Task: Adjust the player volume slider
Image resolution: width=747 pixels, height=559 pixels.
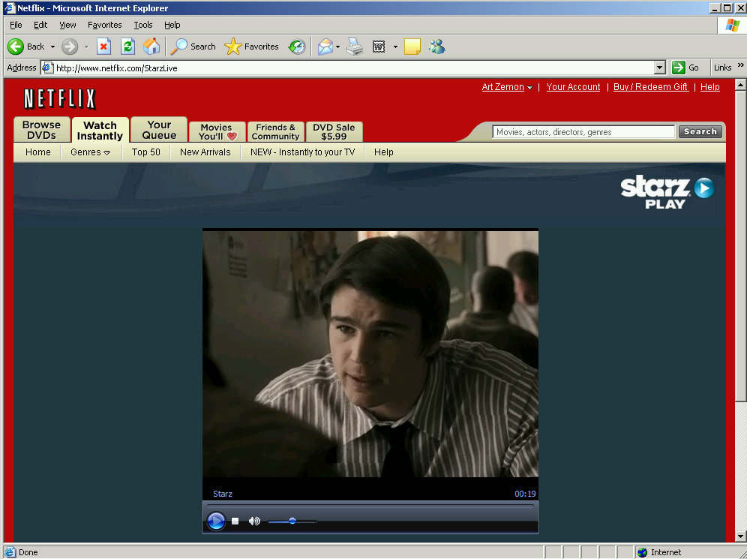Action: point(292,521)
